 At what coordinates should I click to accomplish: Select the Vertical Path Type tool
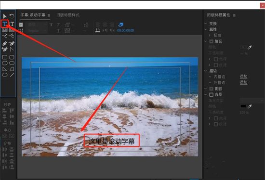pos(12,36)
